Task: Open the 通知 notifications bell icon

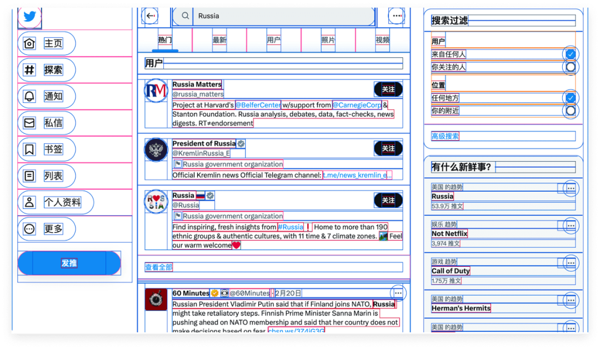Action: 29,96
